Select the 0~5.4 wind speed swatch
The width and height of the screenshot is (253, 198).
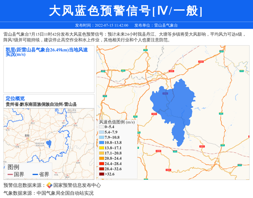click(x=101, y=127)
